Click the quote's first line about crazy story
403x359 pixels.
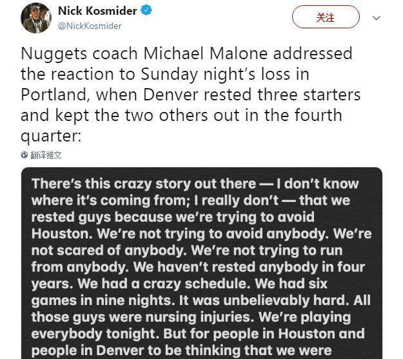point(195,183)
